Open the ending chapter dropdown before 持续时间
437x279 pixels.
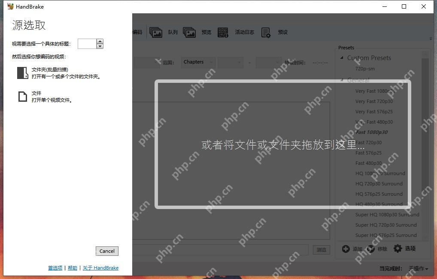click(x=269, y=62)
